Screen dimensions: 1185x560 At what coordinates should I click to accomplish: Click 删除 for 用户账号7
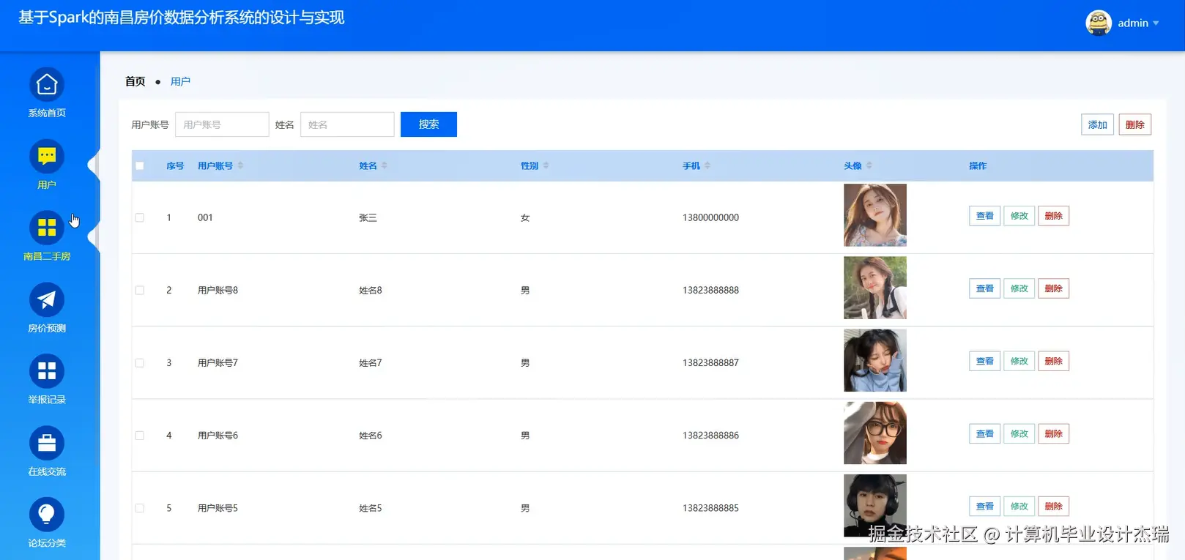pyautogui.click(x=1053, y=361)
